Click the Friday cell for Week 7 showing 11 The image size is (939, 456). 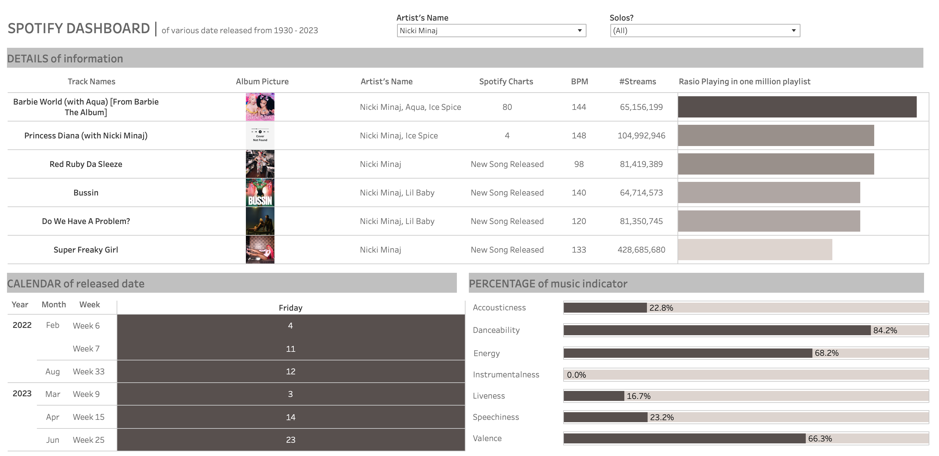(291, 348)
